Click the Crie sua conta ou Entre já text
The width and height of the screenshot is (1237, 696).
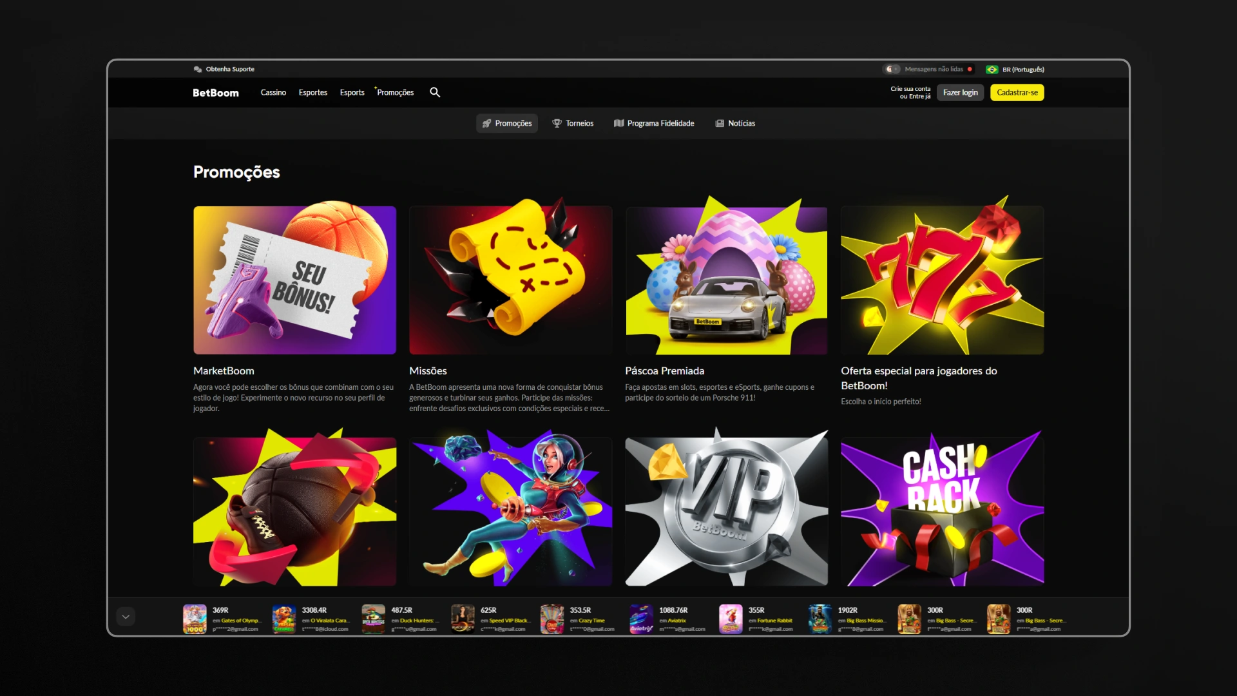[910, 93]
